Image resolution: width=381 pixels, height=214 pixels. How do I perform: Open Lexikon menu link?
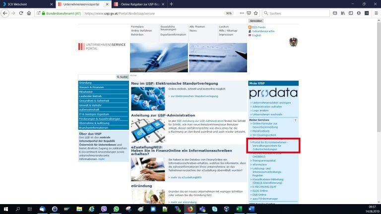[224, 27]
